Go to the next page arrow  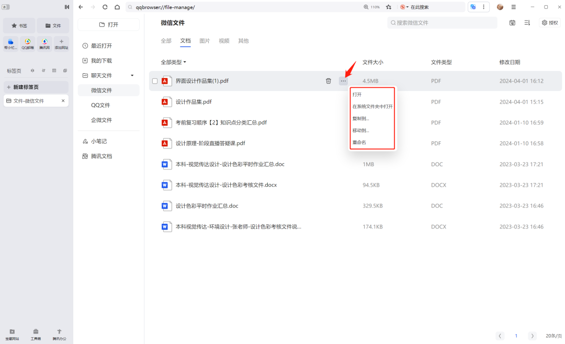click(x=532, y=336)
